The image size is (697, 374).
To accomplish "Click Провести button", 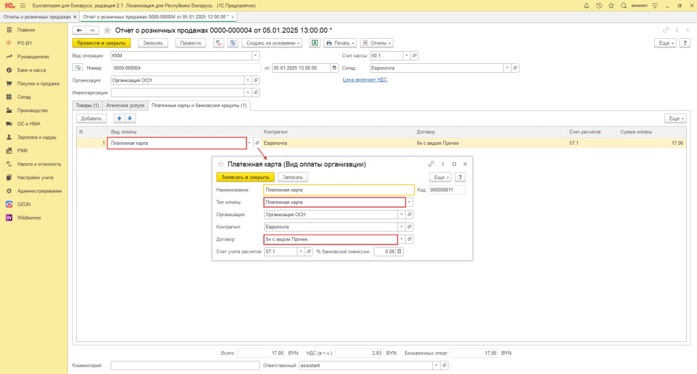I will coord(191,43).
